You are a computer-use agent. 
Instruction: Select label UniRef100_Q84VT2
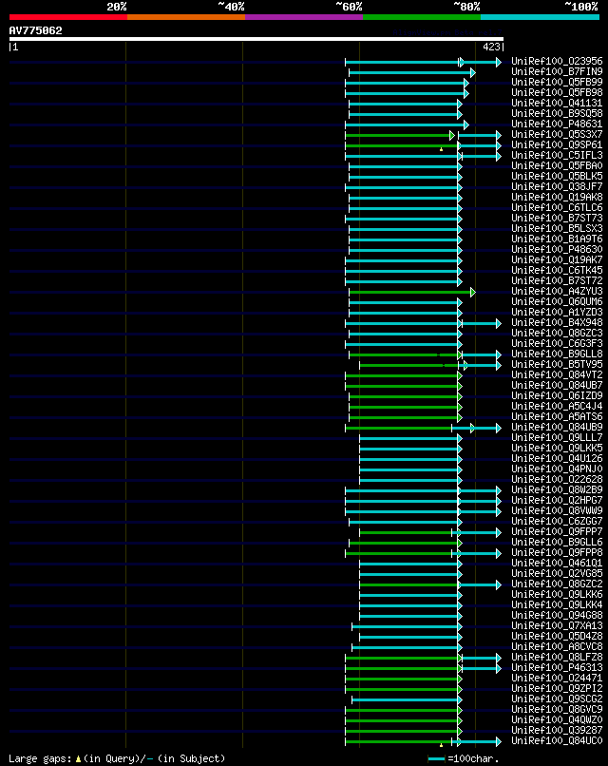click(x=558, y=375)
